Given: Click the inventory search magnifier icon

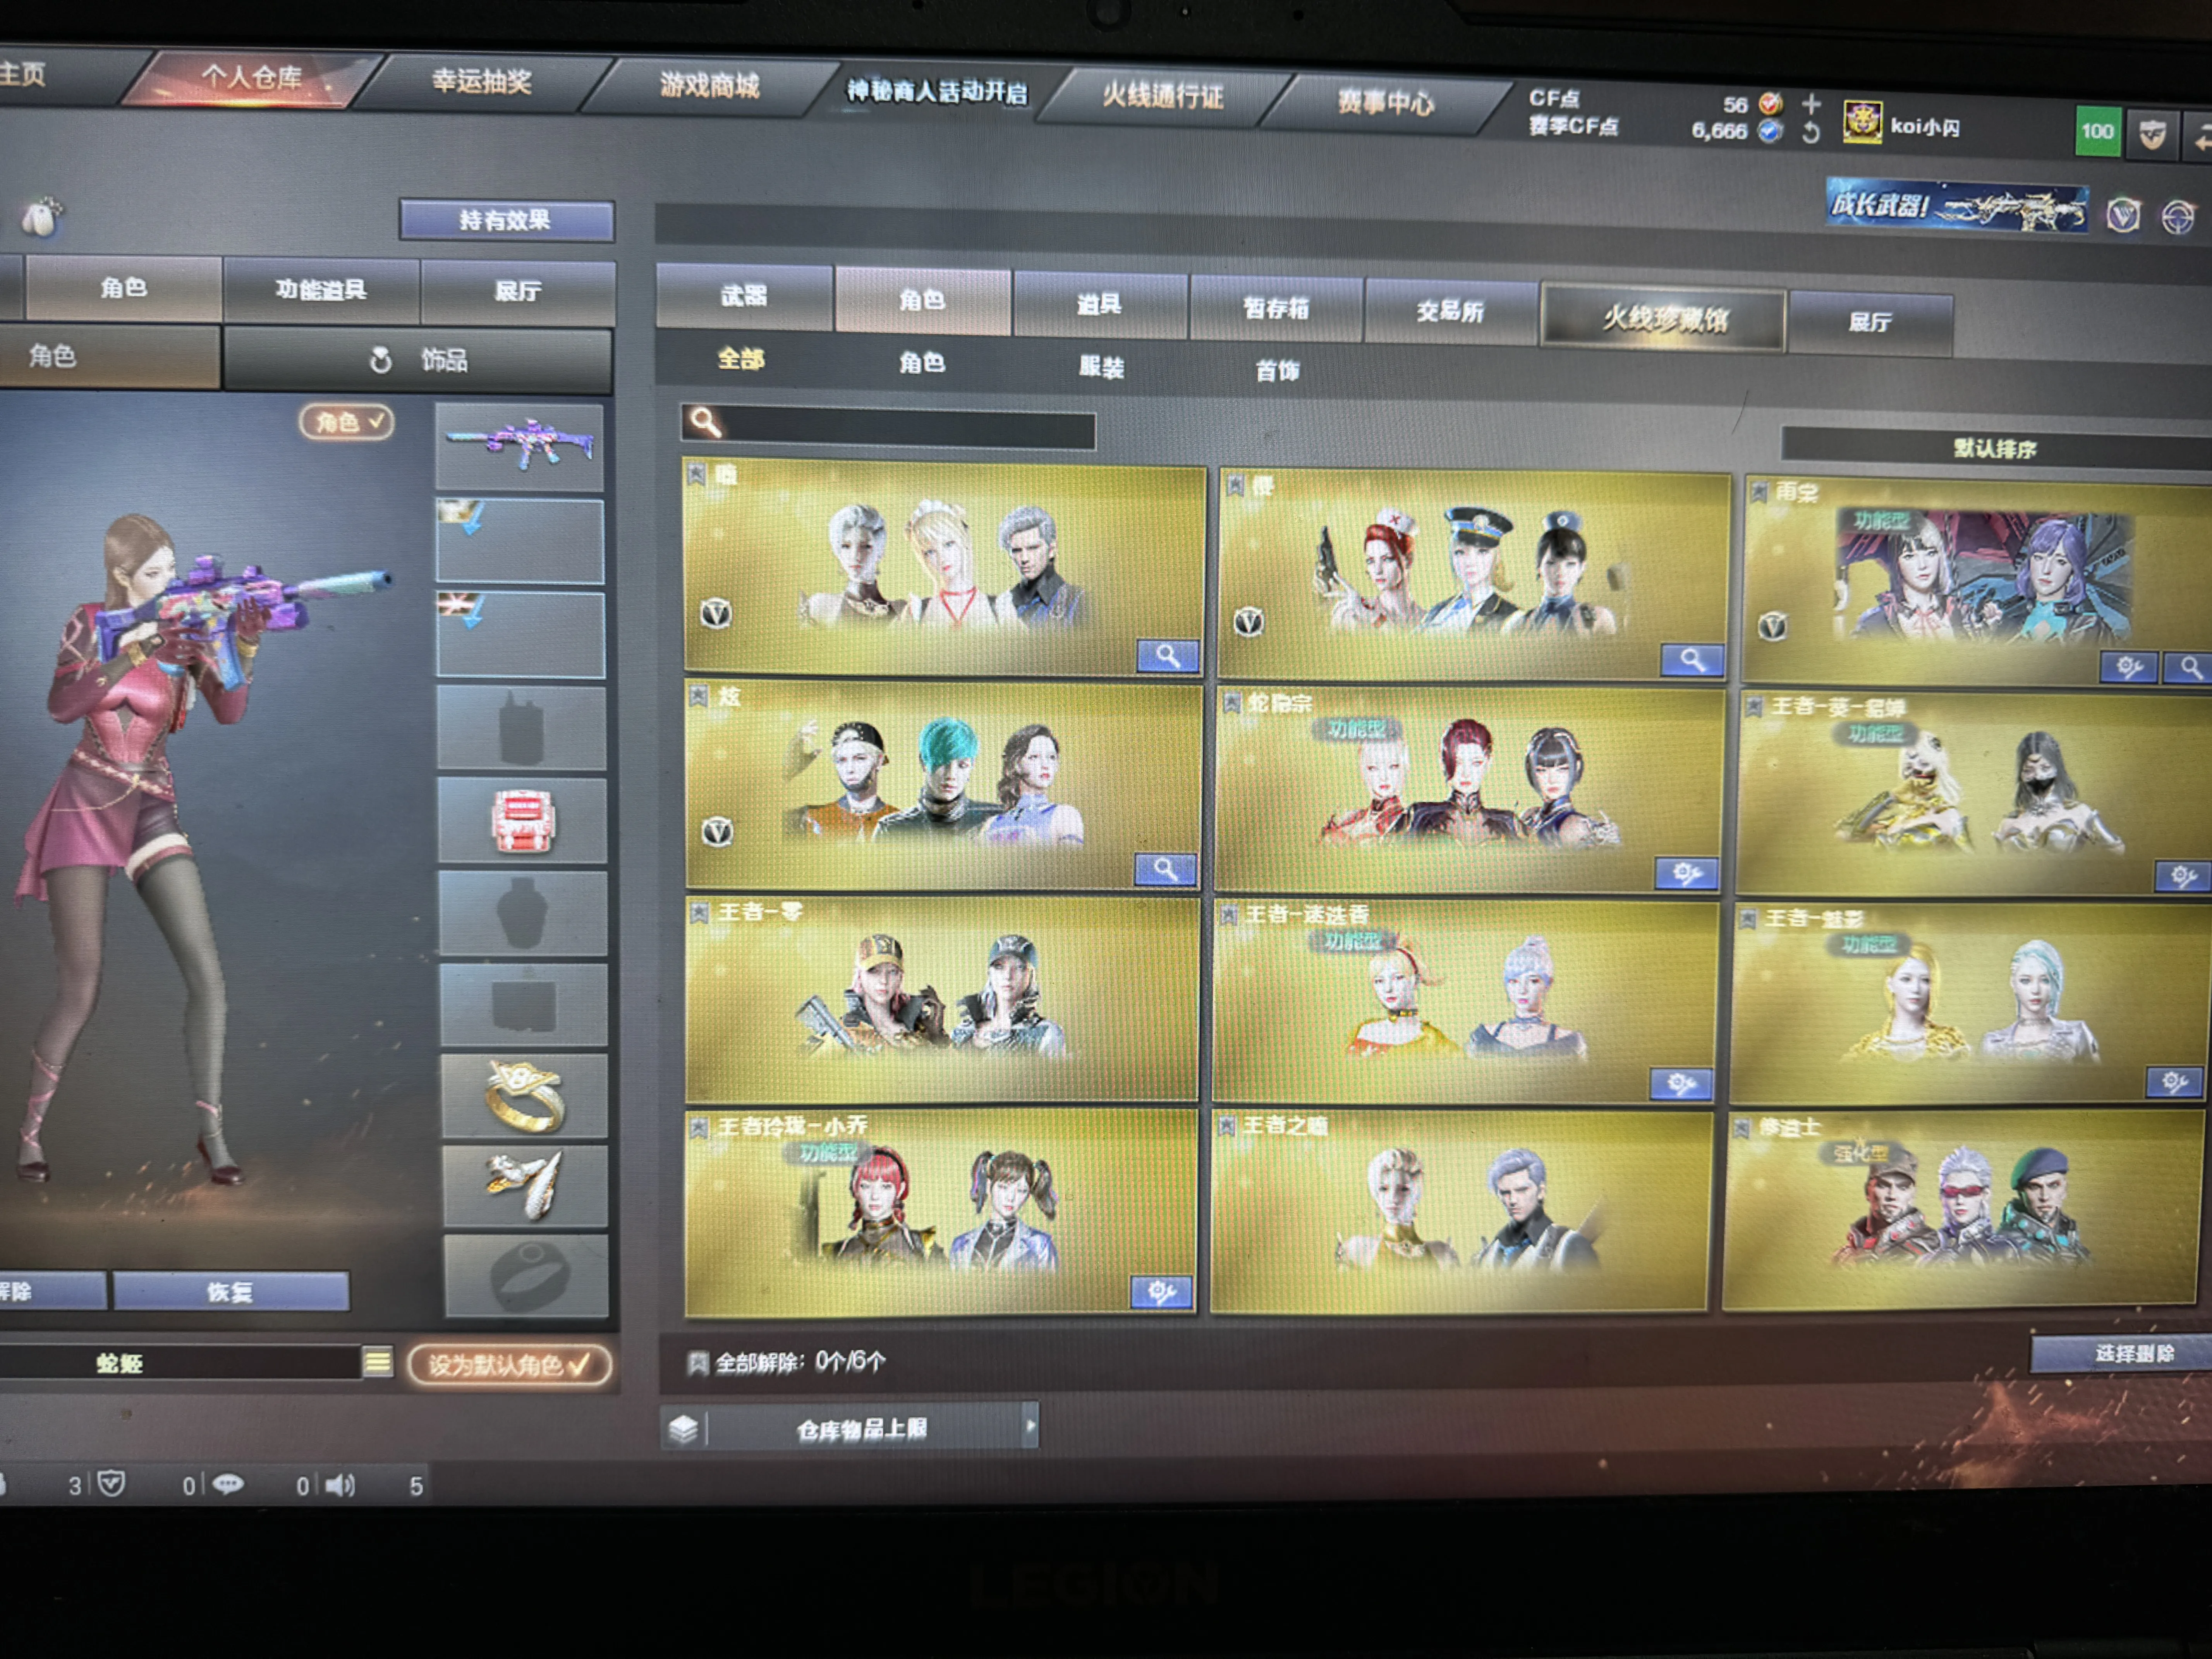Looking at the screenshot, I should (x=706, y=423).
